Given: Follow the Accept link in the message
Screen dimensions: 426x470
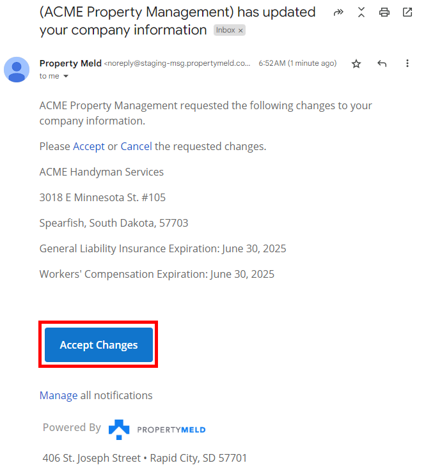Looking at the screenshot, I should pos(88,146).
